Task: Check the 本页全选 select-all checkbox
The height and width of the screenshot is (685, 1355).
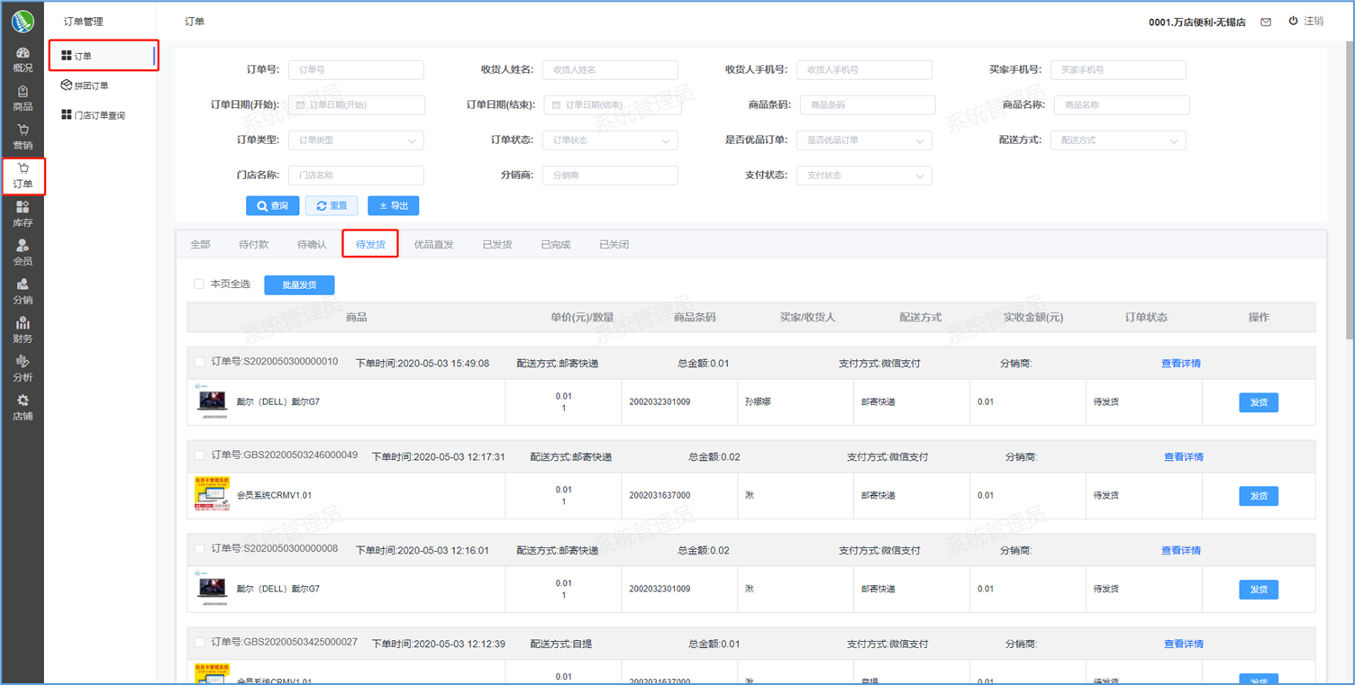Action: 199,284
